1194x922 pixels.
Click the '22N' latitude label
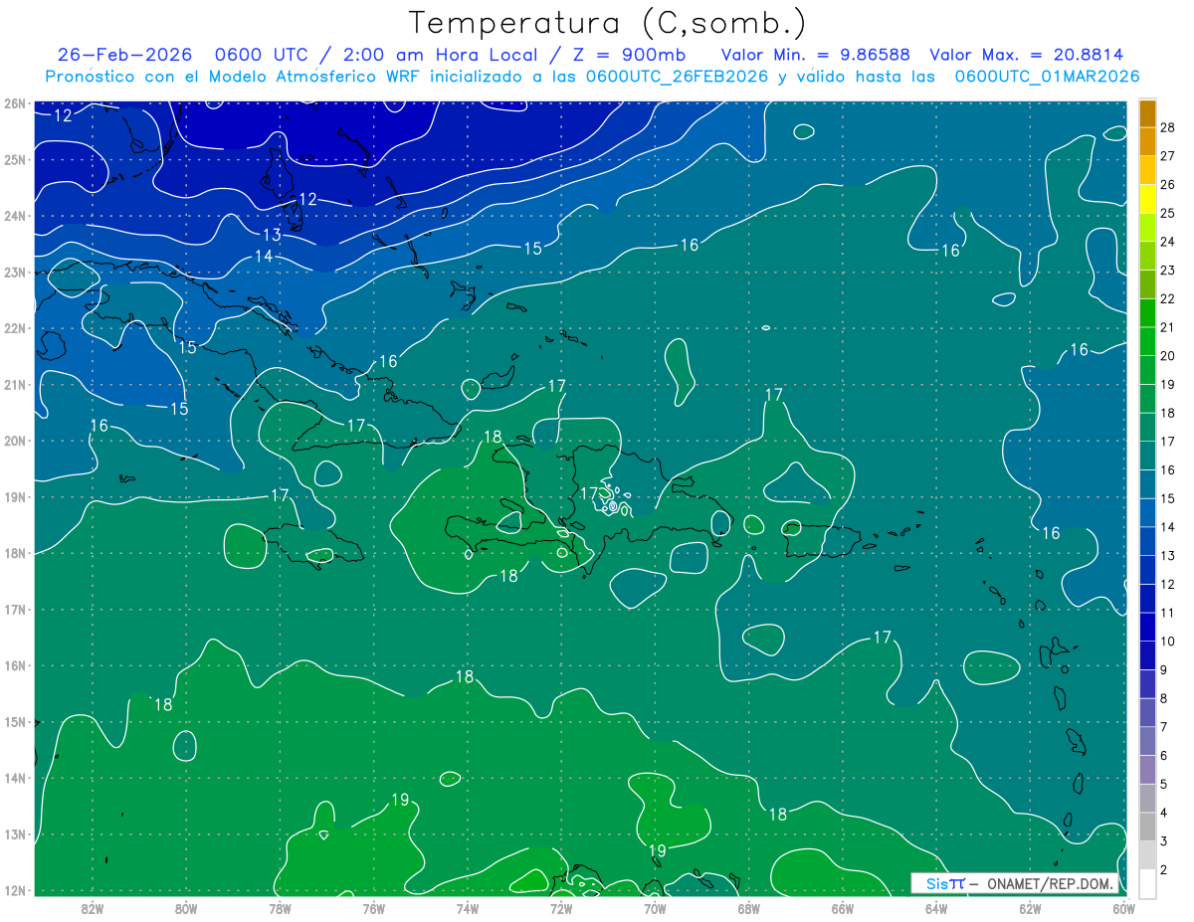pos(15,328)
